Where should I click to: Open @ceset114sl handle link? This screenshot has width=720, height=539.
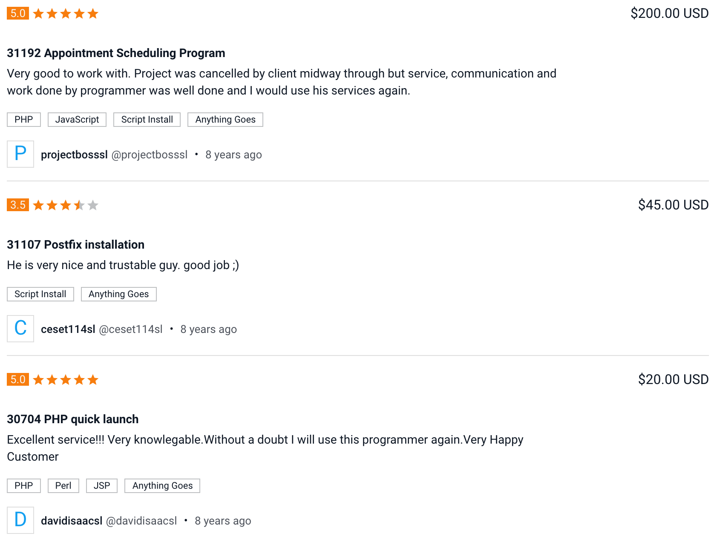(131, 329)
